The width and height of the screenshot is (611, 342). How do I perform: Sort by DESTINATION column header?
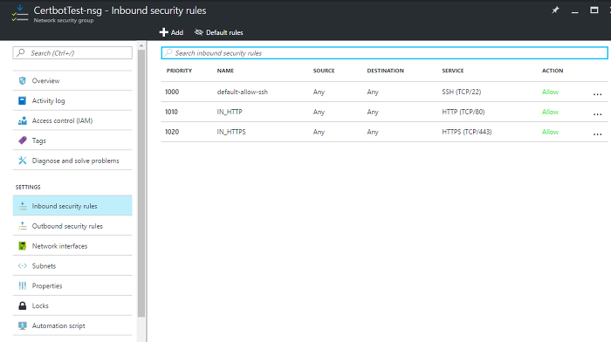point(386,71)
